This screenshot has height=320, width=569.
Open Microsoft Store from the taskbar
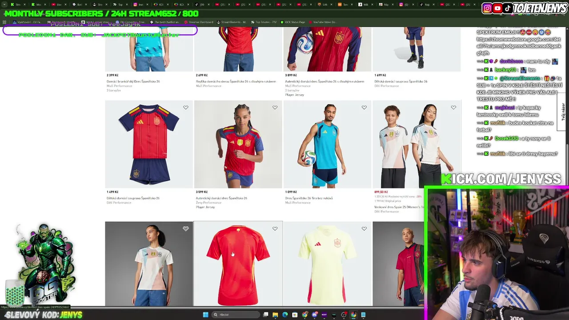[x=295, y=315]
